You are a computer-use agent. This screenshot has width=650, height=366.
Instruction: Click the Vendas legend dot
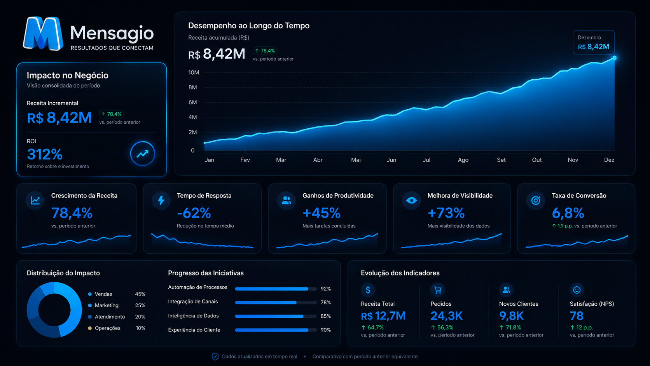pyautogui.click(x=90, y=294)
